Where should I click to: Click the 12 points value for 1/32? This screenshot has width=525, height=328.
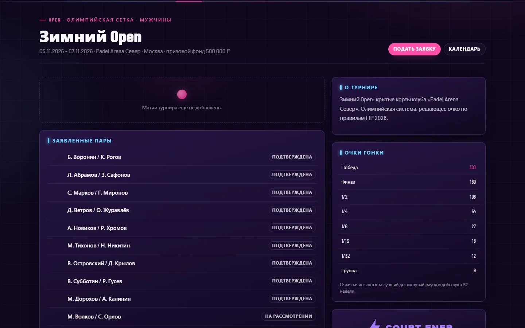click(x=474, y=256)
